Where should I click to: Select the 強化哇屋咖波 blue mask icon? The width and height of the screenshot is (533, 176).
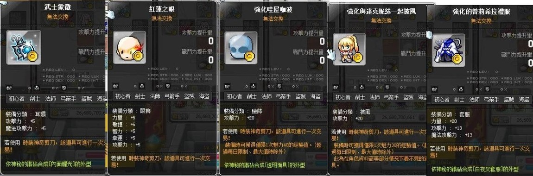[241, 48]
